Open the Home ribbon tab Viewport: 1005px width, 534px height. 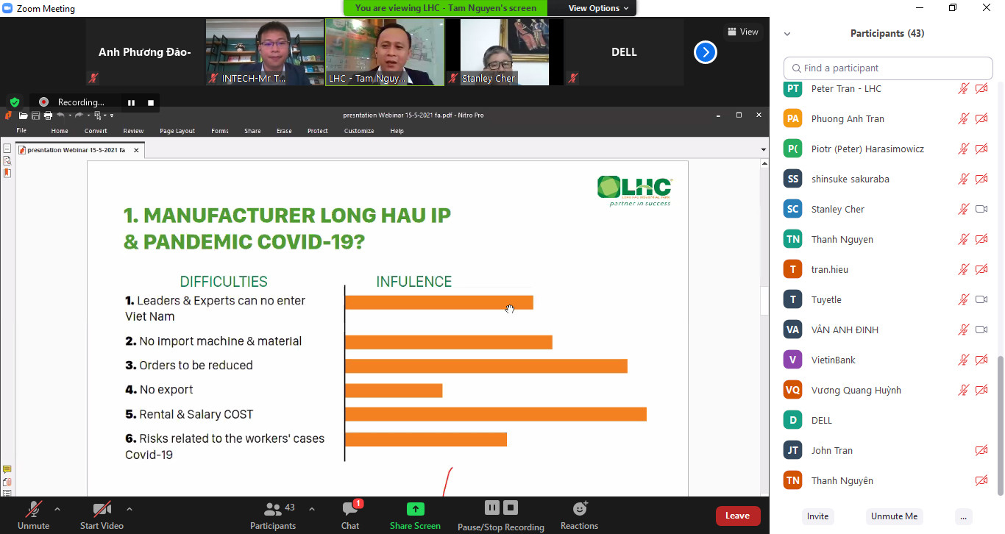tap(60, 131)
